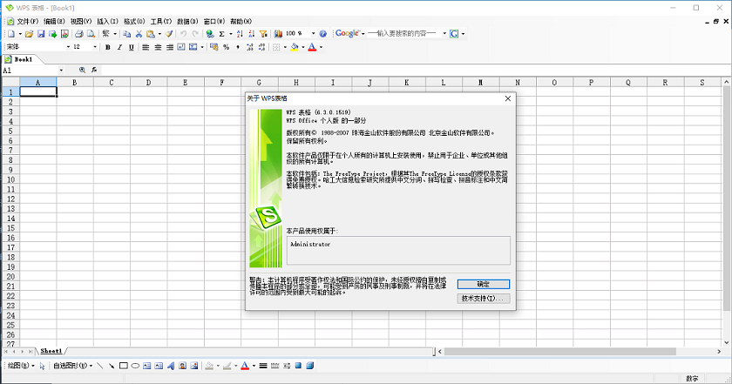Click the horizontal scrollbar thumb

tap(559, 351)
